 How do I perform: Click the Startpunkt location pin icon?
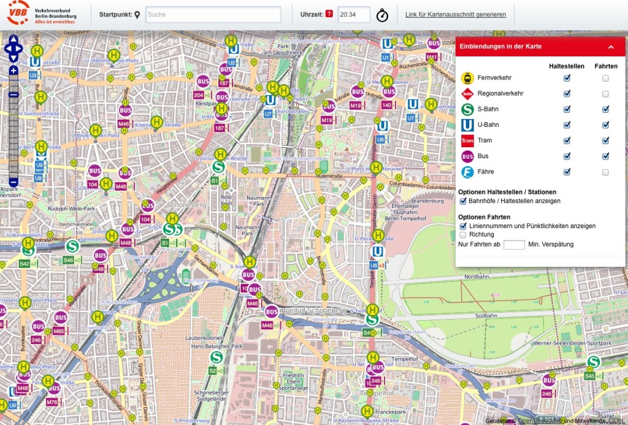pos(137,15)
